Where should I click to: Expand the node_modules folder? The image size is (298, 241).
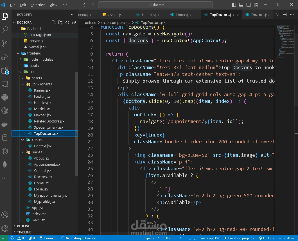41,59
